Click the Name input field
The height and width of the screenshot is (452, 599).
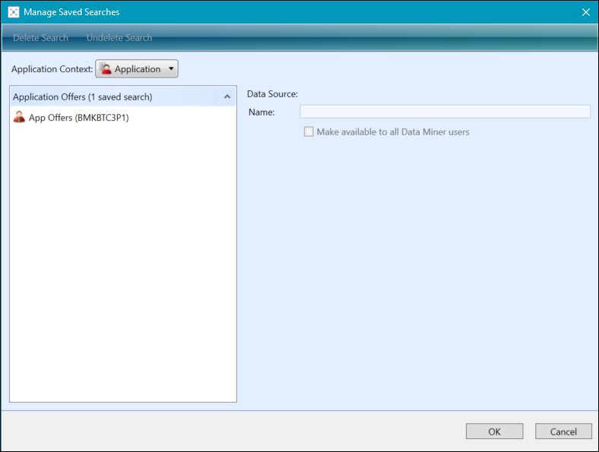(x=445, y=112)
